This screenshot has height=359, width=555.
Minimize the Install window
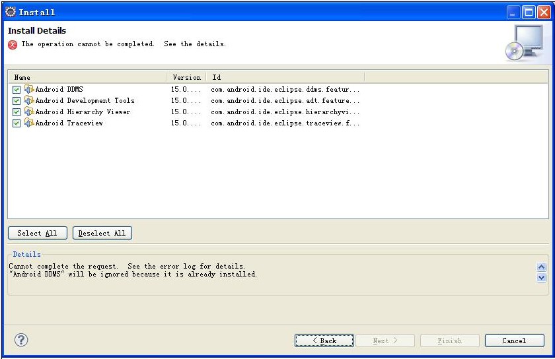pyautogui.click(x=513, y=13)
